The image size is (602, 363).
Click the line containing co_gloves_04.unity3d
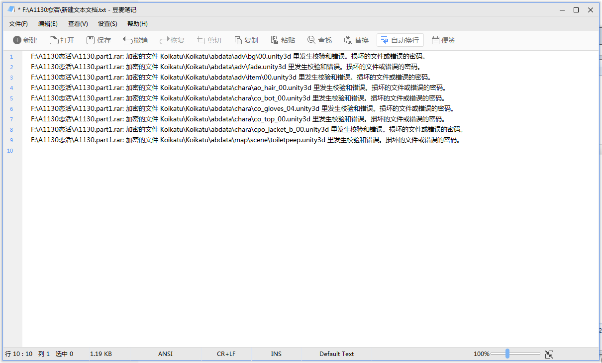pyautogui.click(x=242, y=108)
